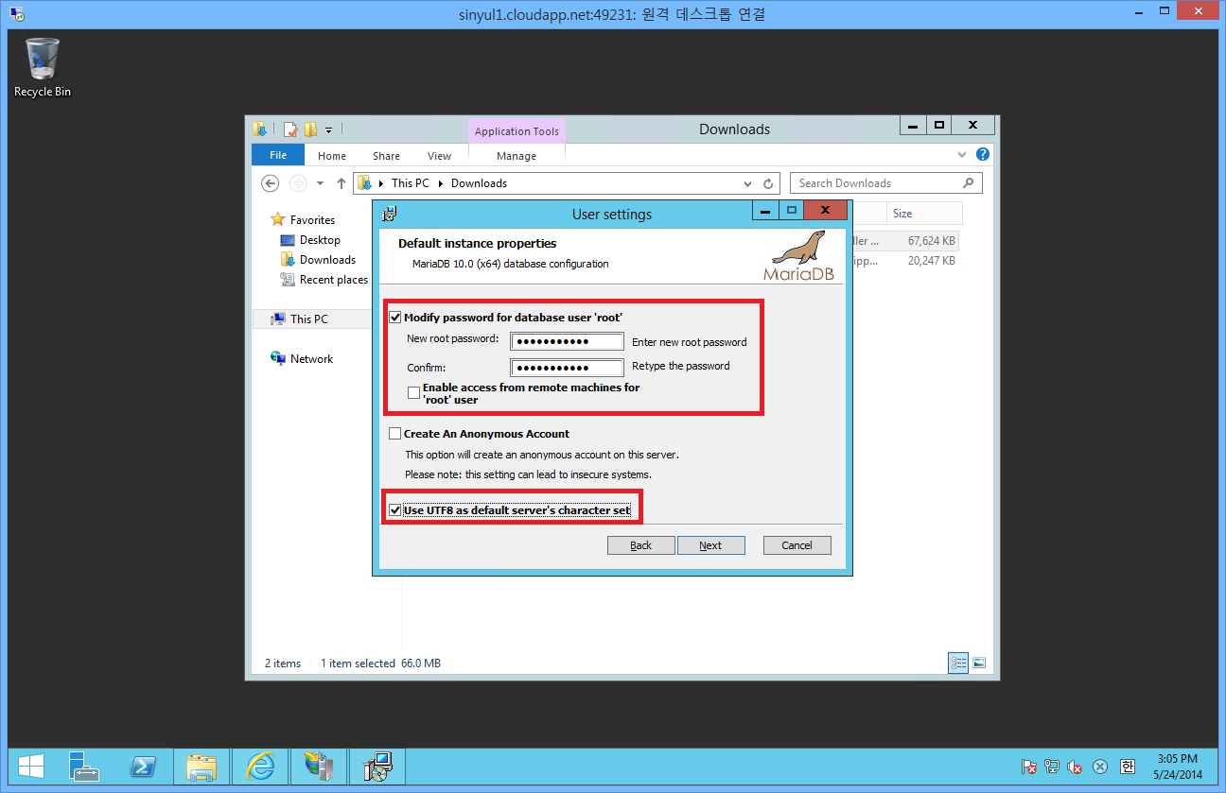Screen dimensions: 1226x793
Task: Click the muted volume tray icon
Action: [x=1075, y=767]
